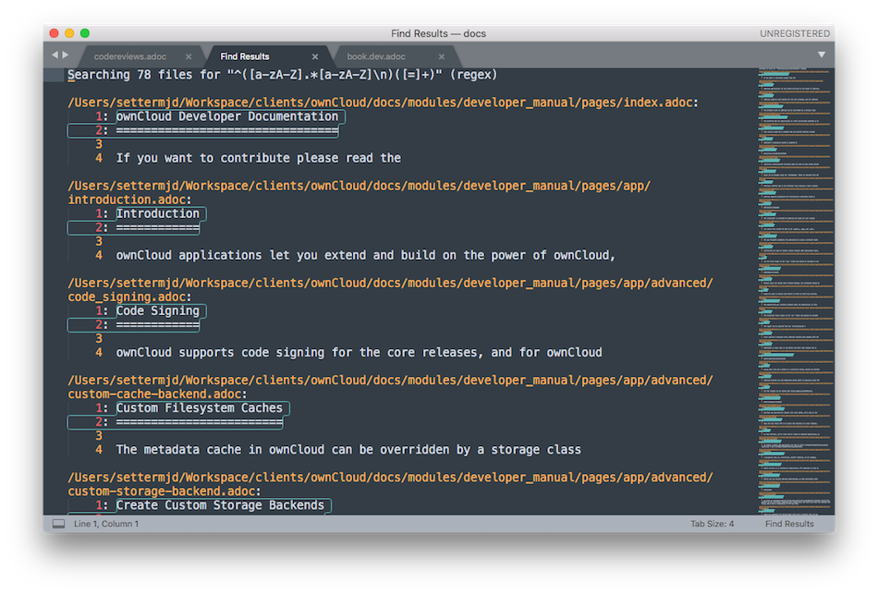The image size is (878, 594).
Task: Open the custom-storage-backend.adoc file path result
Action: (390, 484)
